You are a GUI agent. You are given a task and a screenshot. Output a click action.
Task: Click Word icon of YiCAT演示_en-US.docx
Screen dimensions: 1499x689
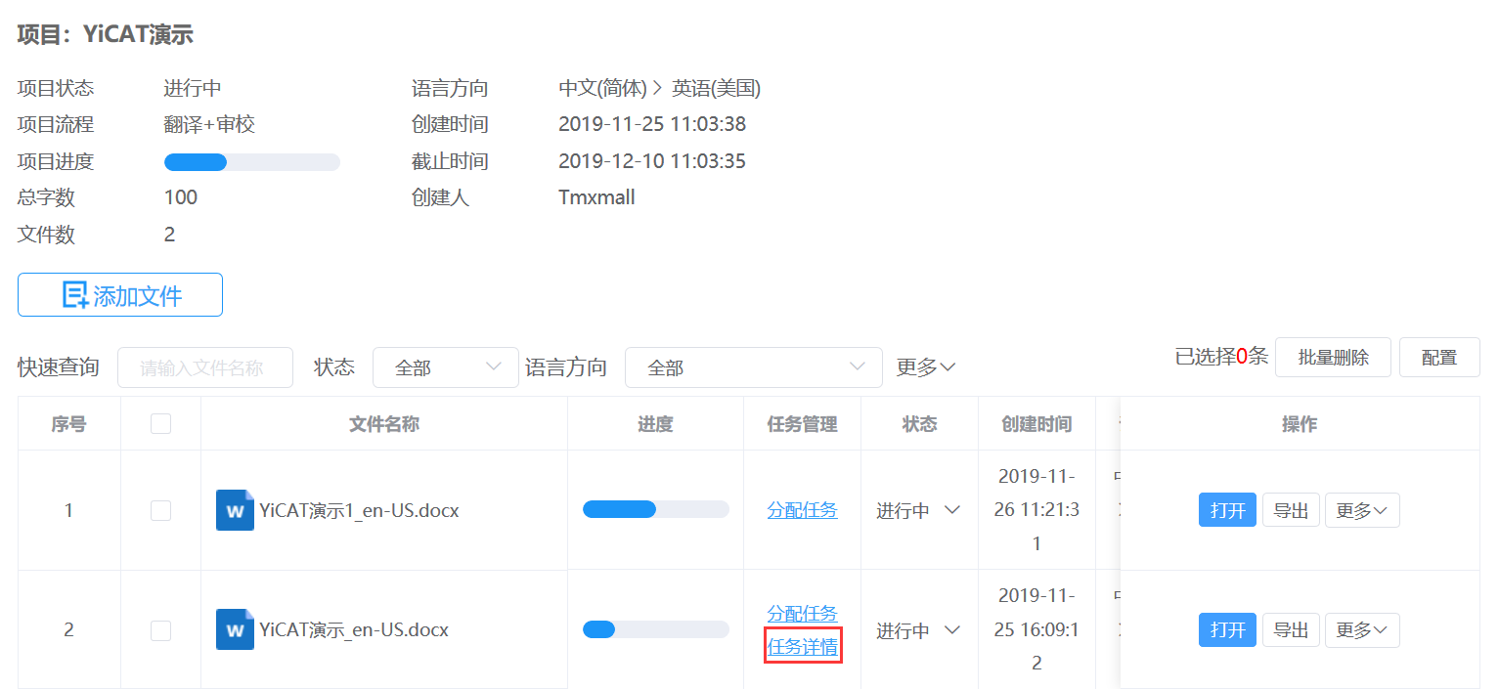point(235,629)
